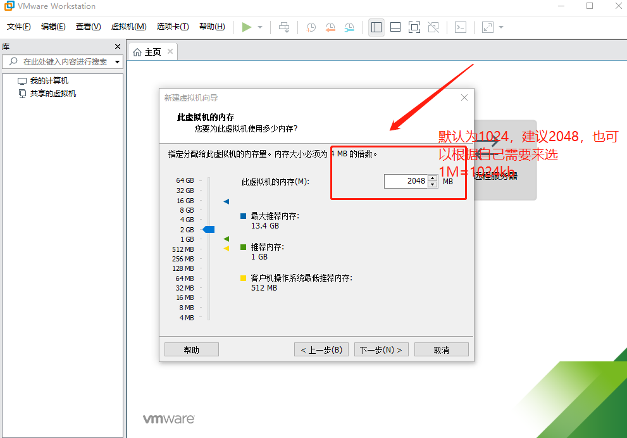Maximize the VMware Workstation window
The image size is (627, 438).
click(590, 6)
